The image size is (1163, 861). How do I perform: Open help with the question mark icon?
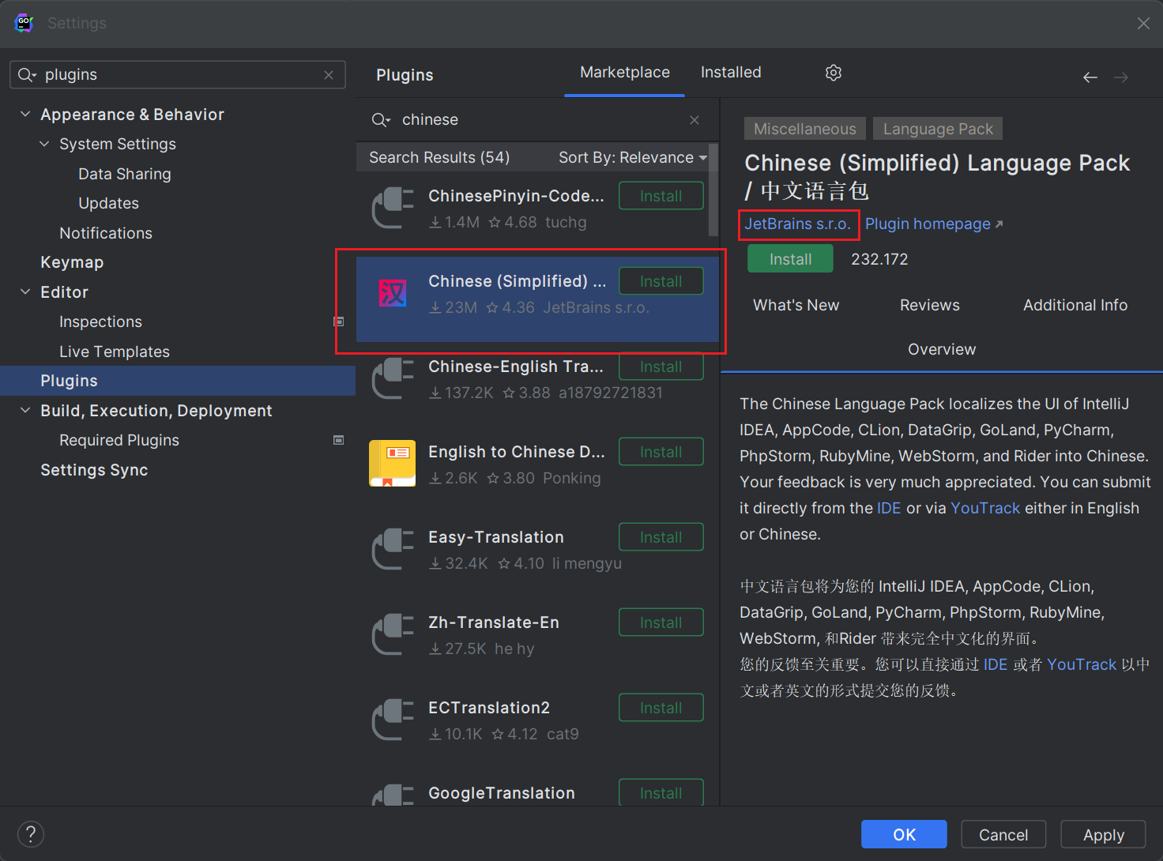[31, 834]
